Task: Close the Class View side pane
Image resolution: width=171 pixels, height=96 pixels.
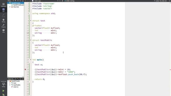Action: [x=23, y=79]
